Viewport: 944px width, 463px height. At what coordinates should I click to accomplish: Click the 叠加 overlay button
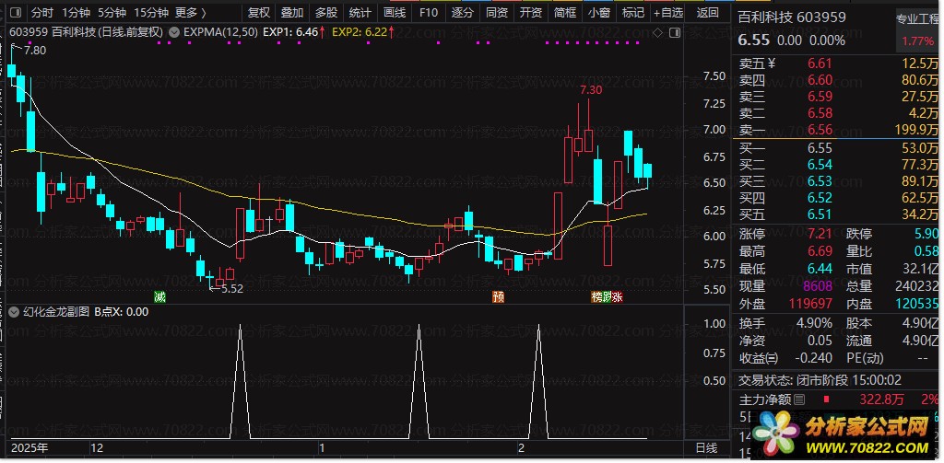[292, 13]
